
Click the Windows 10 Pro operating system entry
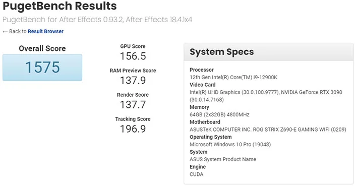[x=230, y=145]
